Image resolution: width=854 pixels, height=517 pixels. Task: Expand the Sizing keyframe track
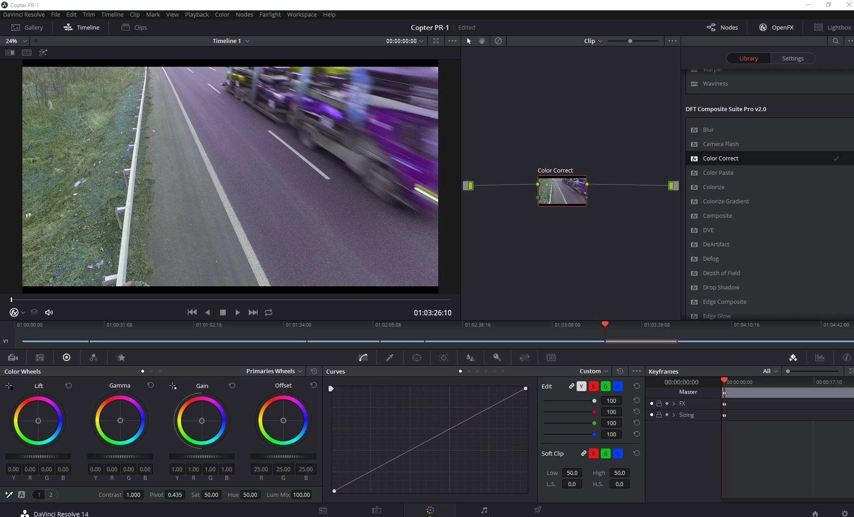click(x=674, y=415)
